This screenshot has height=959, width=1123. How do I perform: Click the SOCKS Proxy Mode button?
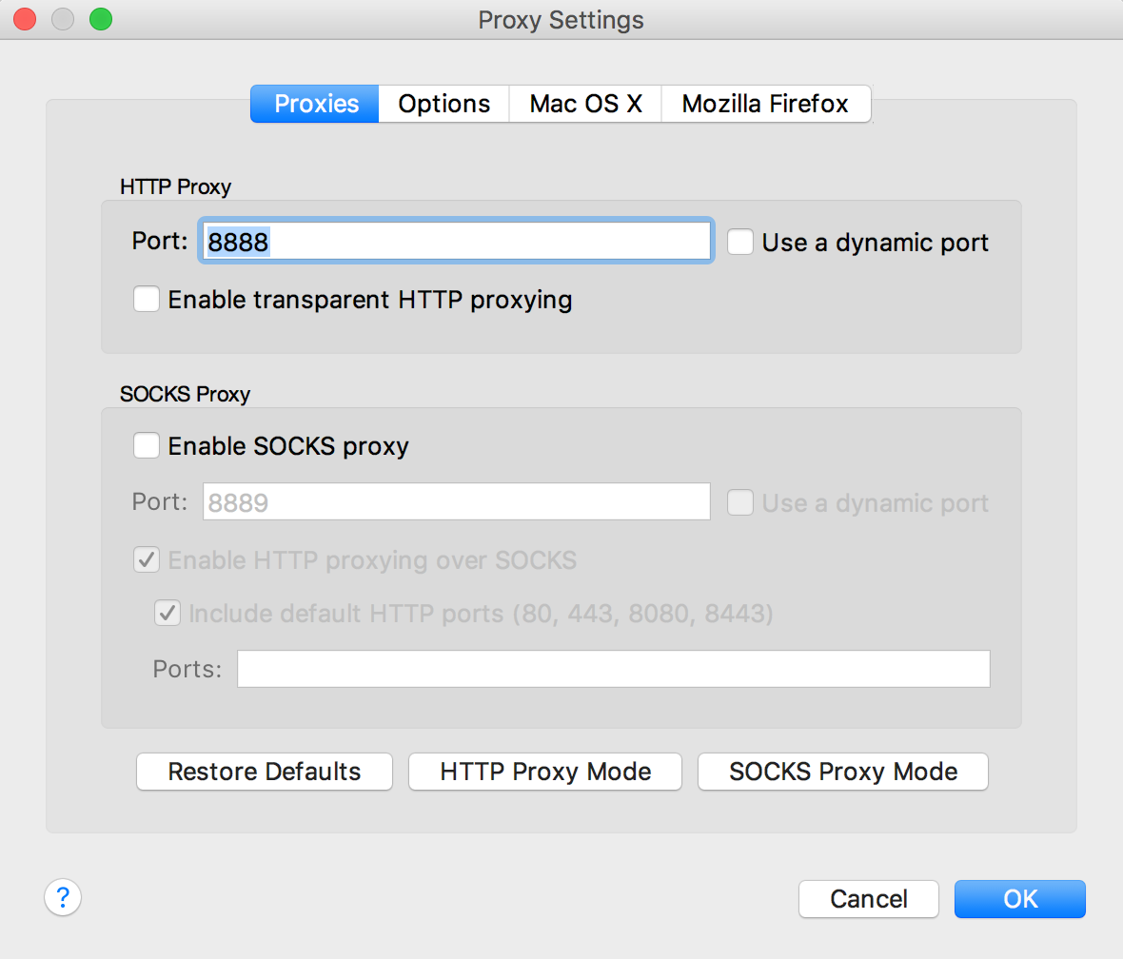pos(843,772)
